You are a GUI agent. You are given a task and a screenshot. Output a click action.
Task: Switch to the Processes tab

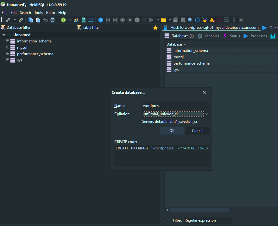(x=255, y=36)
